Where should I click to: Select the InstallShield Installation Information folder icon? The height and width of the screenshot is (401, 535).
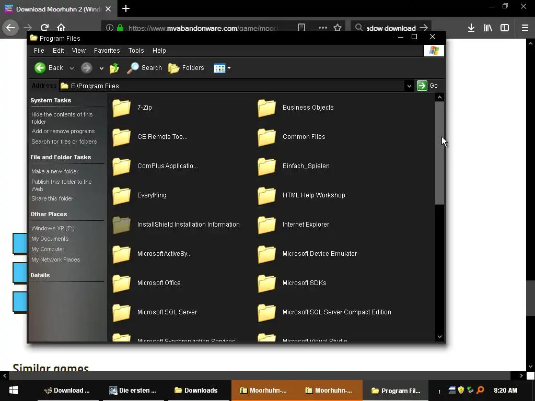(121, 225)
